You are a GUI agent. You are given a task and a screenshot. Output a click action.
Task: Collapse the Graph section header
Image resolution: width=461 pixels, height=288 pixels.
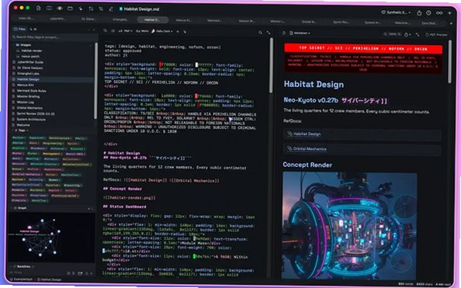tap(21, 208)
